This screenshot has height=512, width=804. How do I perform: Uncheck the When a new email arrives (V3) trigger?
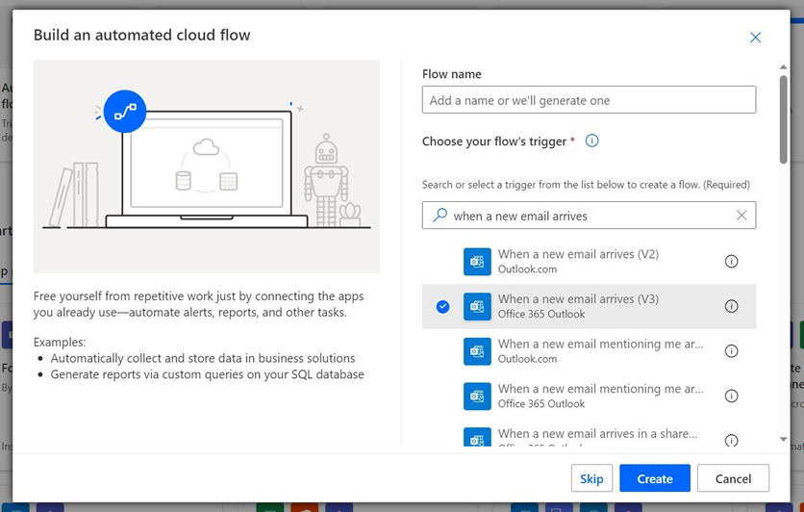(x=442, y=307)
